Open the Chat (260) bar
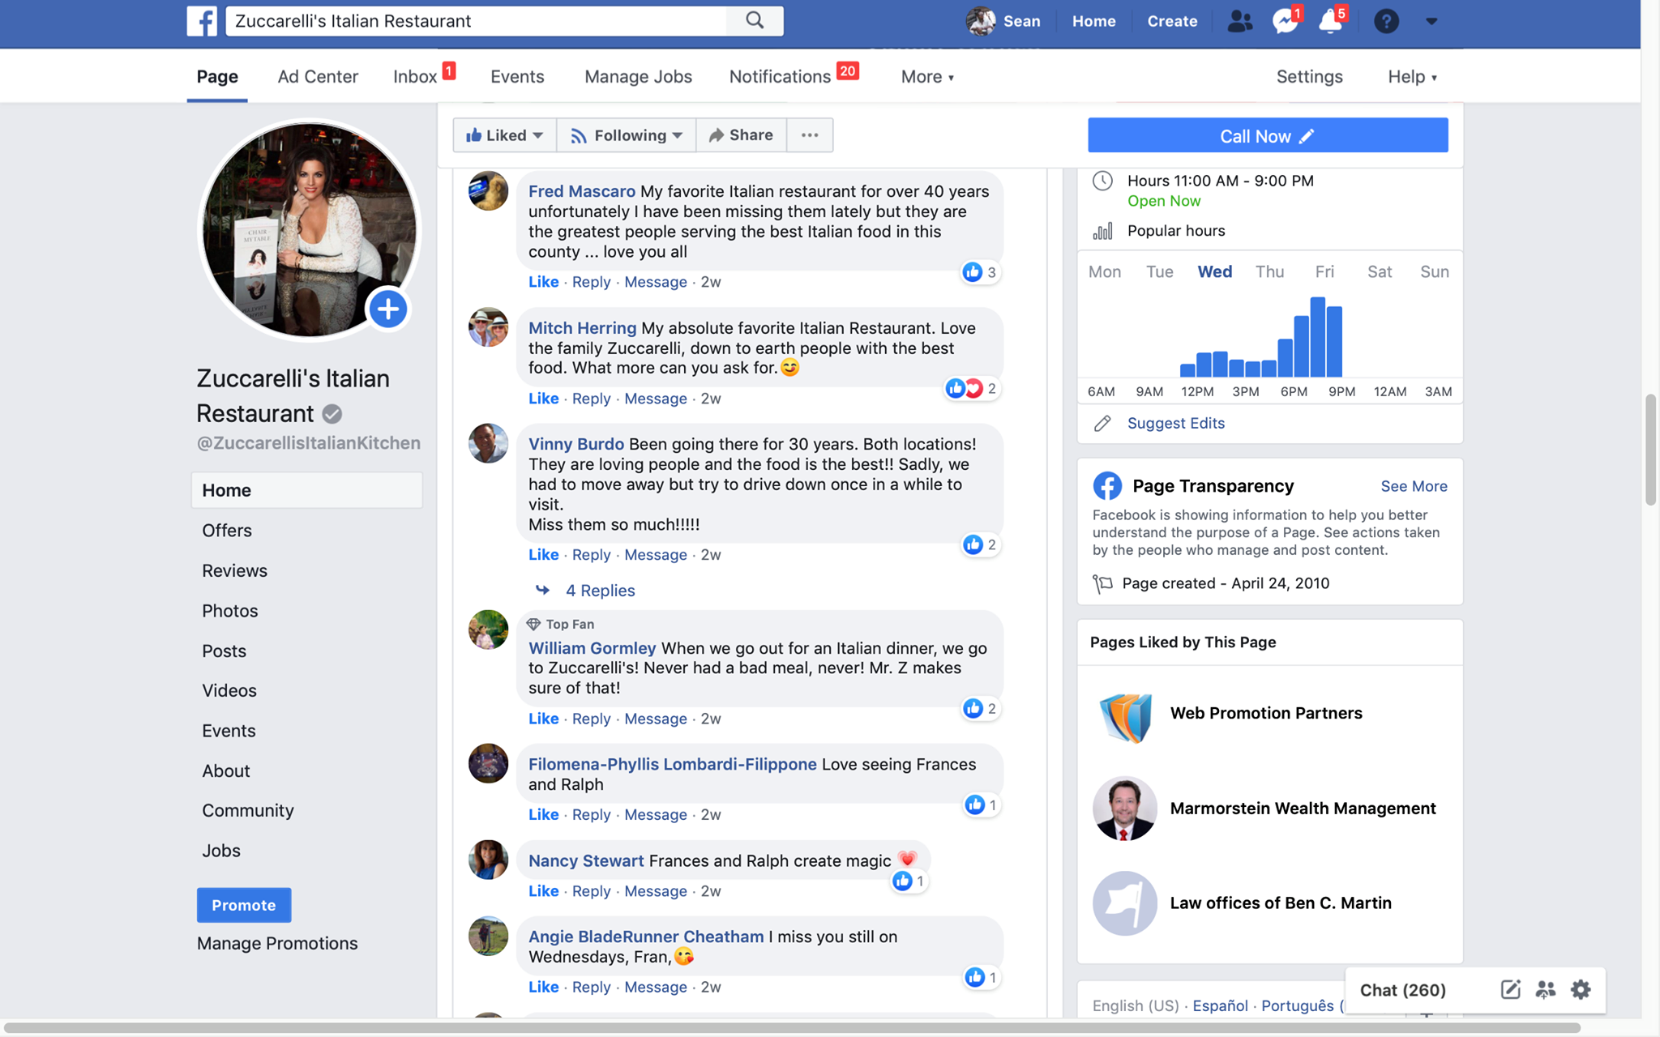This screenshot has height=1037, width=1660. coord(1403,990)
